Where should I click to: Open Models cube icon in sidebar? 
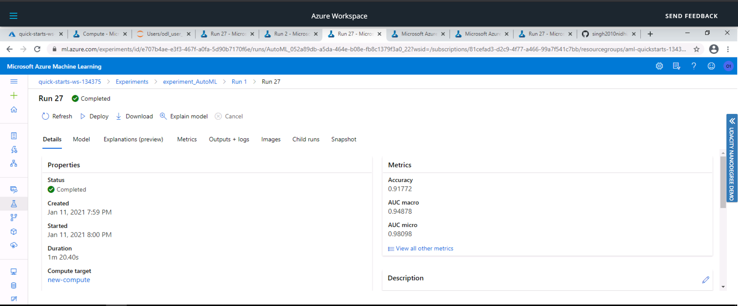[x=14, y=231]
